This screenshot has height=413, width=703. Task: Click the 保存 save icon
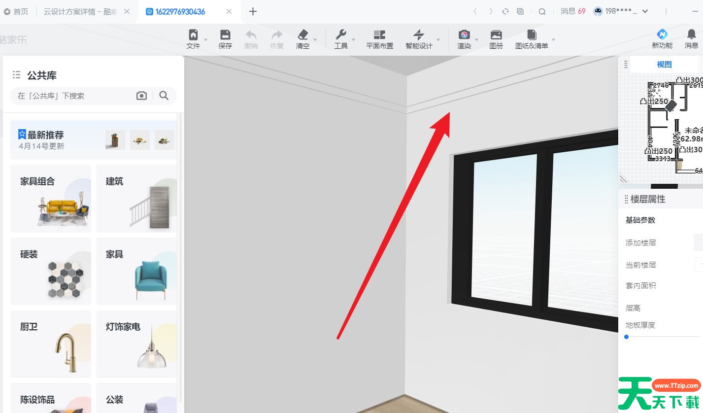[x=225, y=34]
